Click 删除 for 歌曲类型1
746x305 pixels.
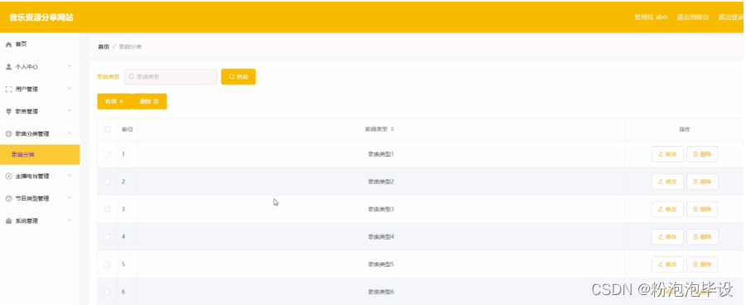[x=702, y=154]
